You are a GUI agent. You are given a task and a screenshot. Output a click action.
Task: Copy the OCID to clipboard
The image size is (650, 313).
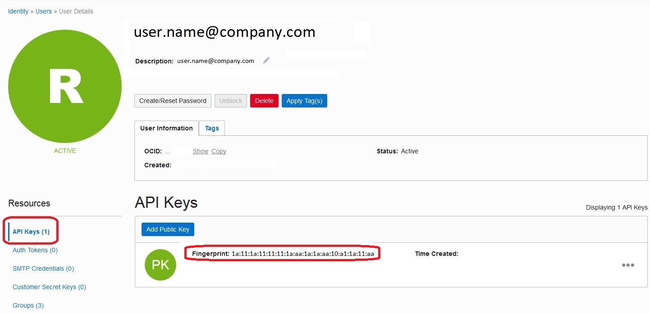click(x=219, y=151)
